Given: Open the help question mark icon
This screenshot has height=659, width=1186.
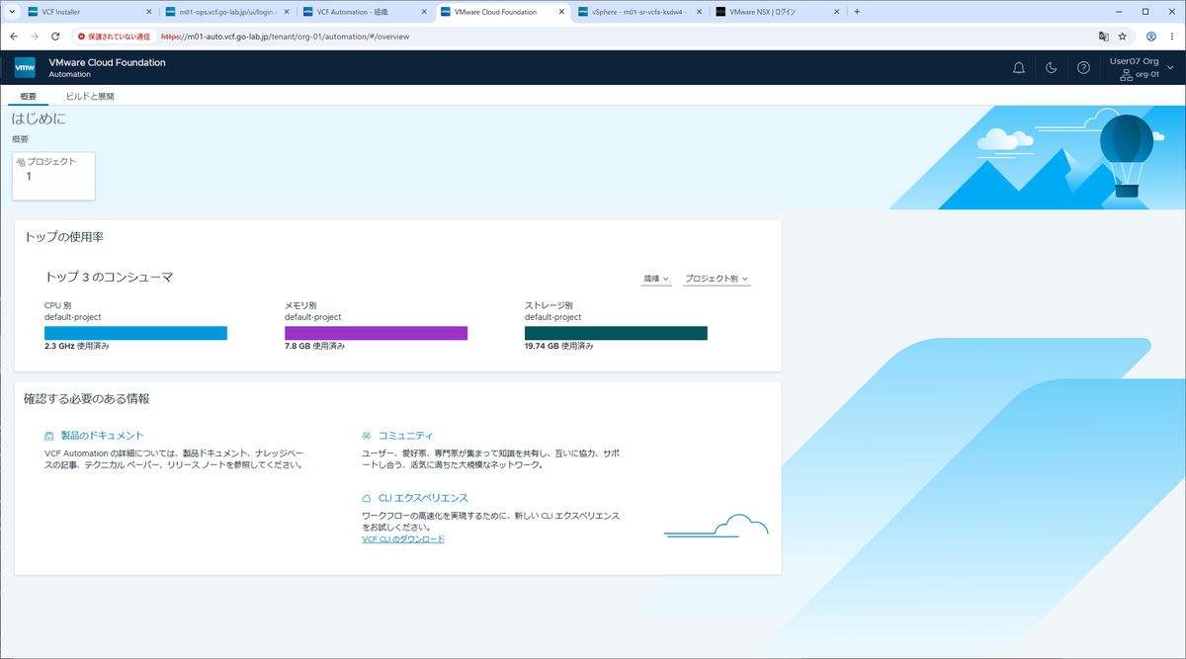Looking at the screenshot, I should coord(1084,68).
